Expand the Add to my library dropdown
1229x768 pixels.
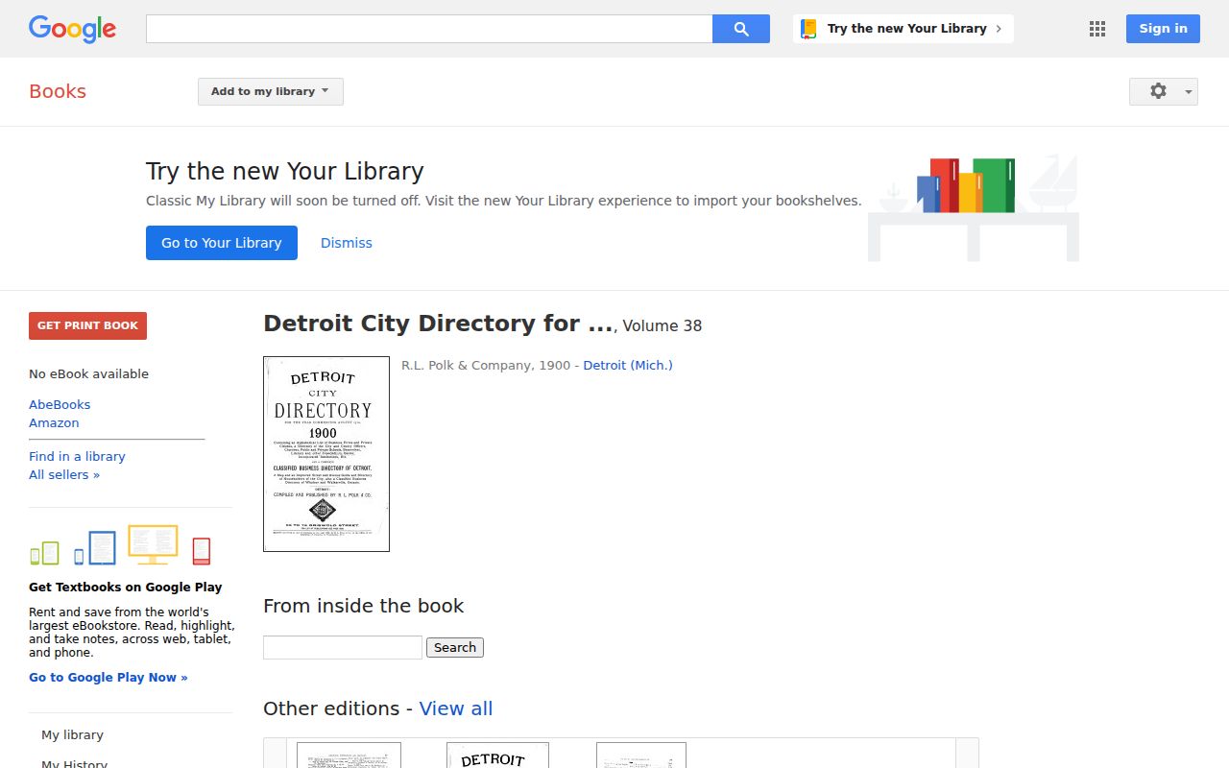coord(271,91)
